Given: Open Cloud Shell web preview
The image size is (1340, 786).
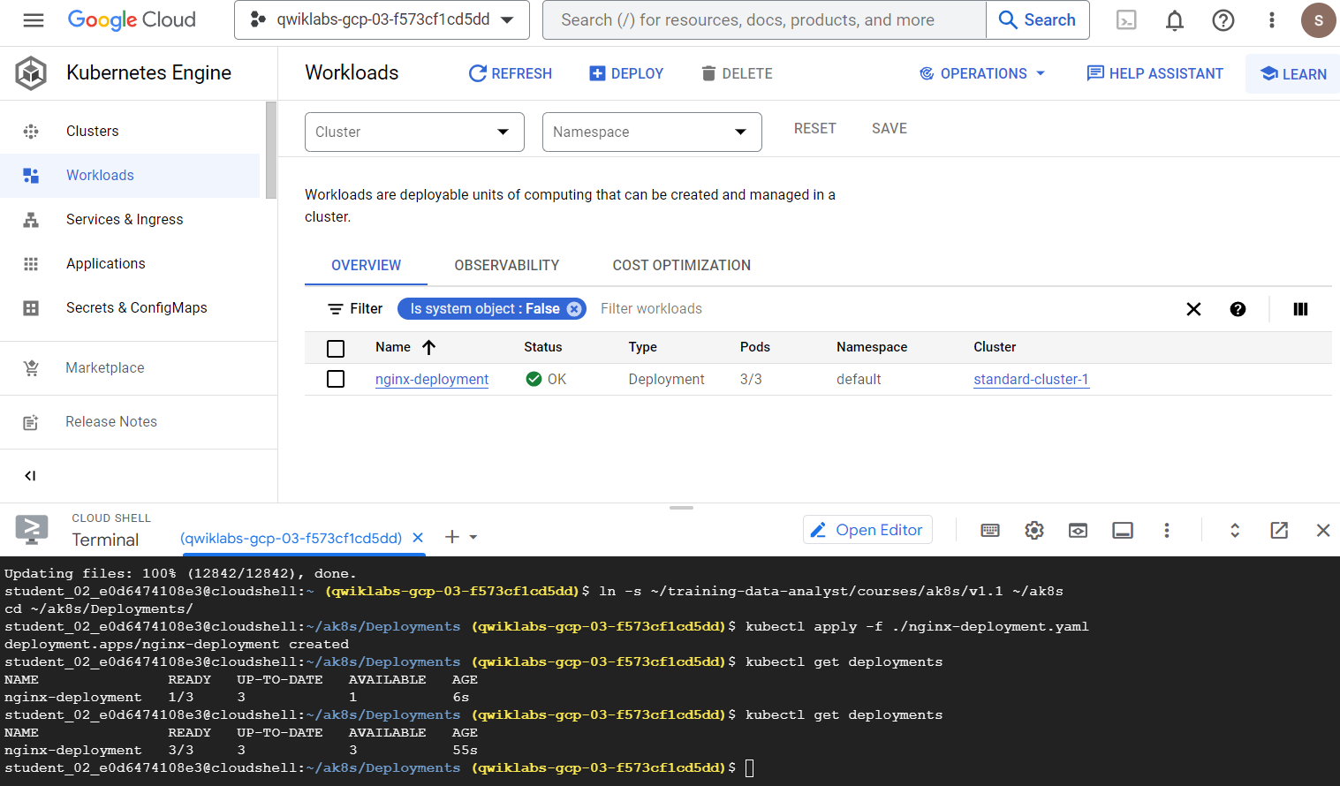Looking at the screenshot, I should [x=1078, y=530].
